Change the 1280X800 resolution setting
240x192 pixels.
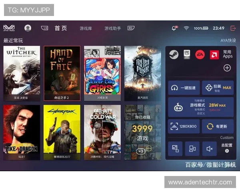184,126
